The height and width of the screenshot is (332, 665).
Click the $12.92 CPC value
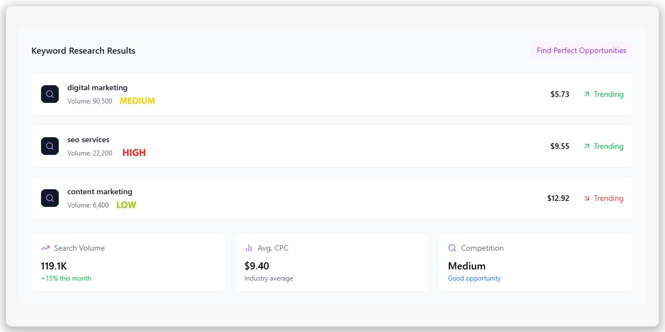point(558,198)
